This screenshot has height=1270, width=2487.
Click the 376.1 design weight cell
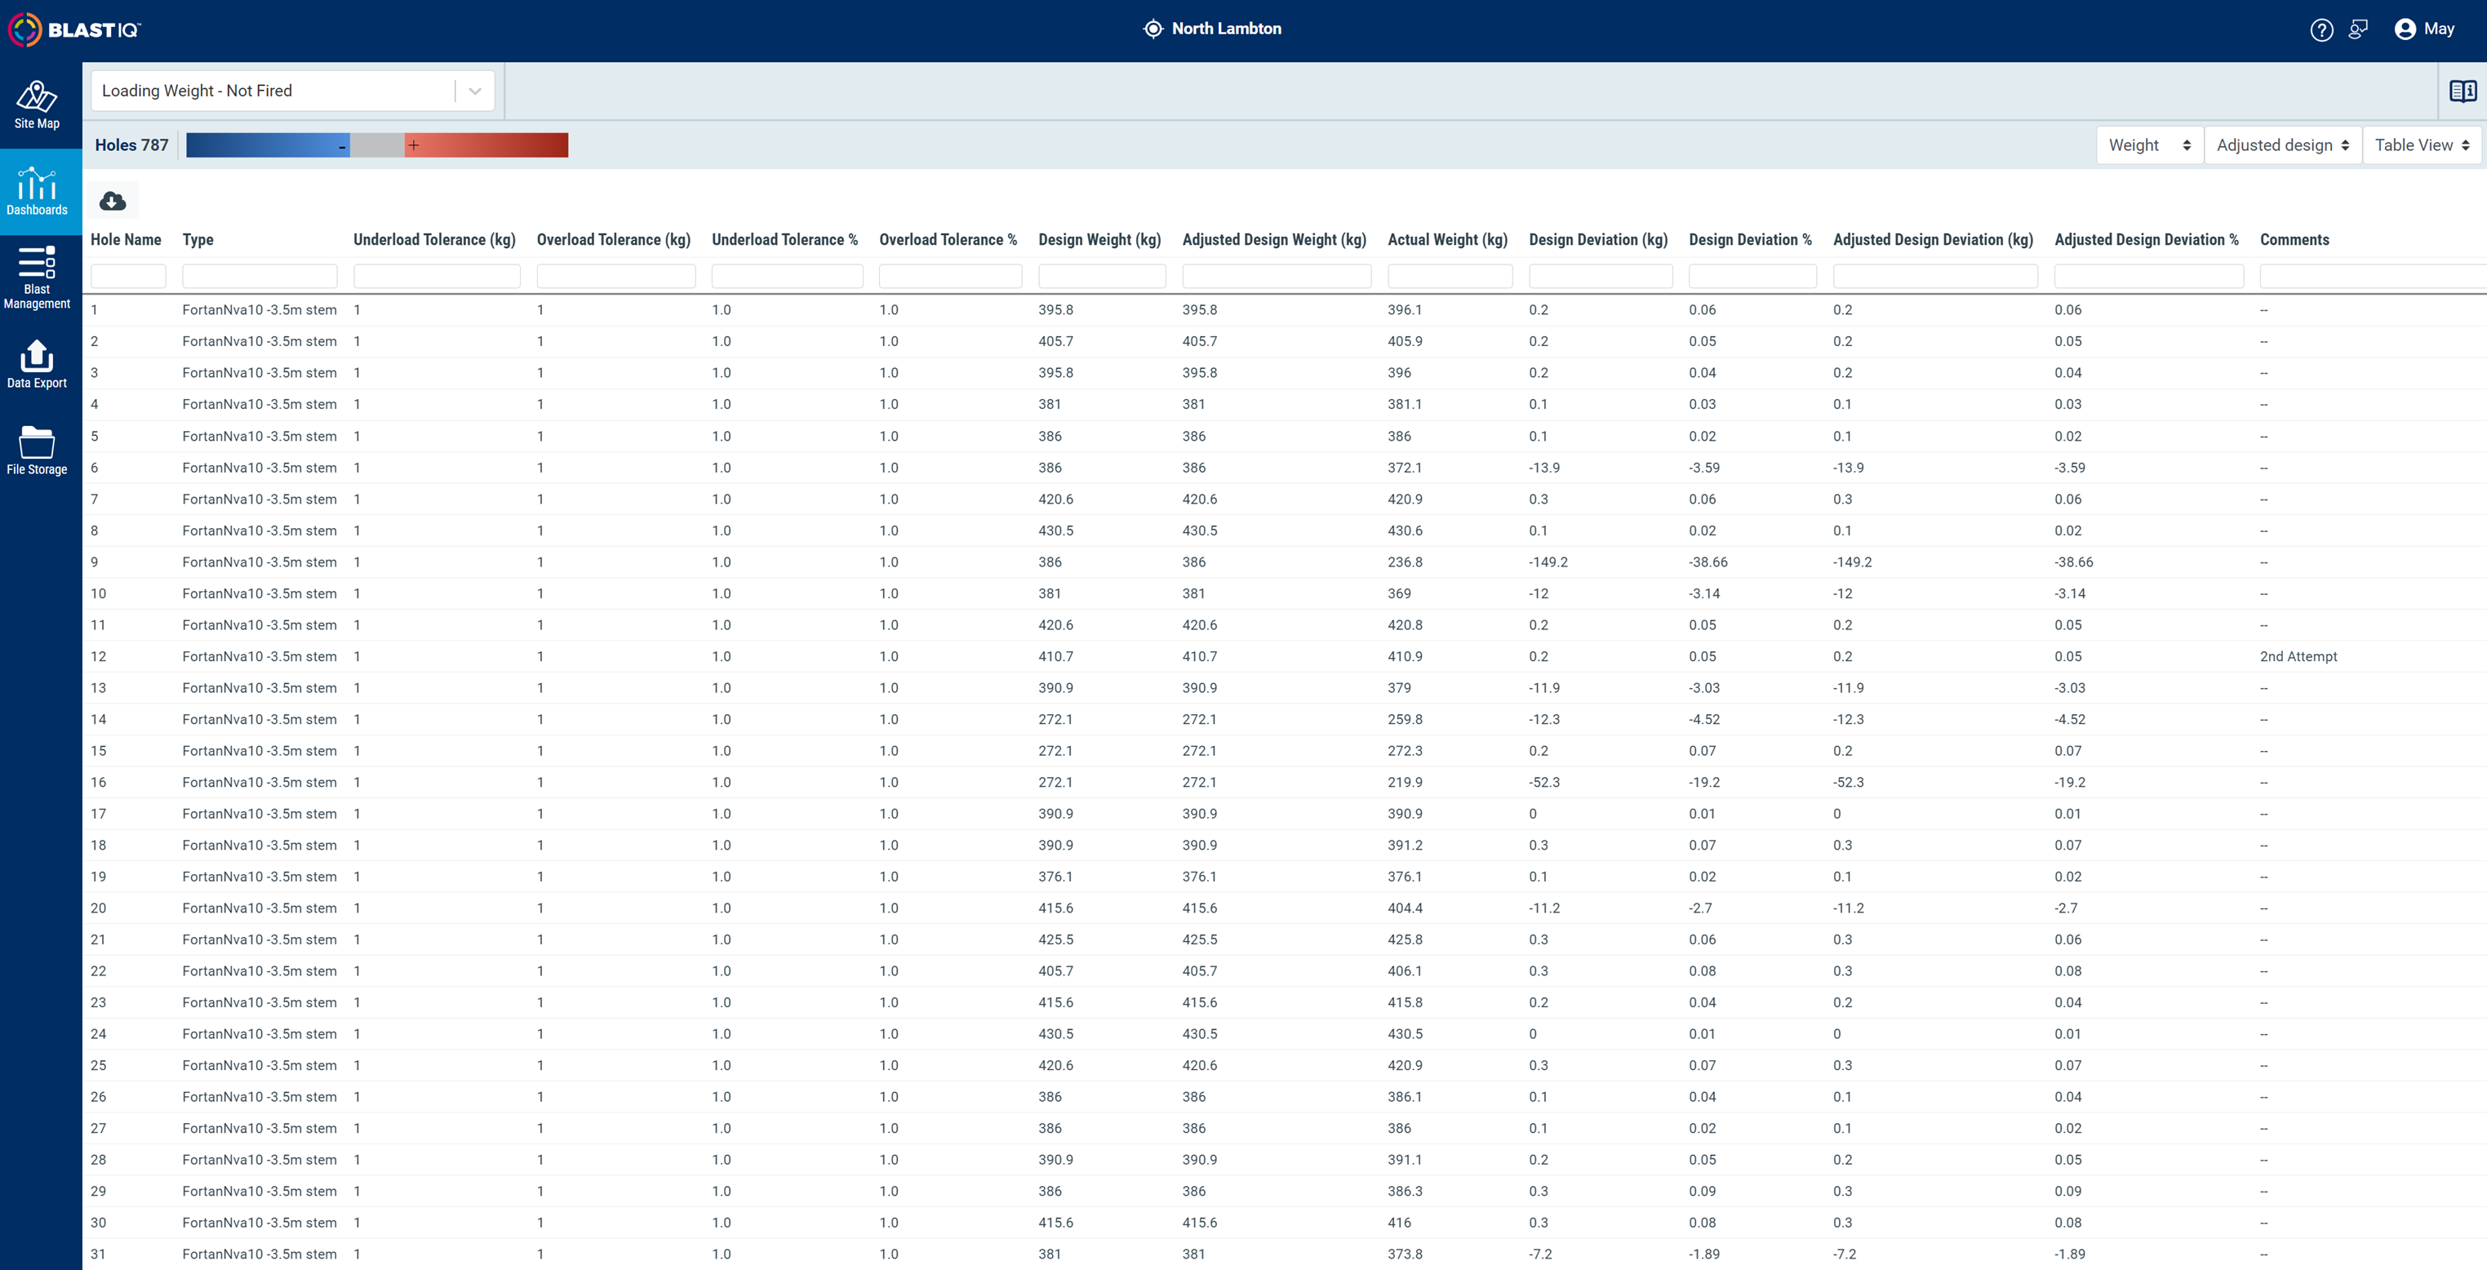click(x=1055, y=877)
